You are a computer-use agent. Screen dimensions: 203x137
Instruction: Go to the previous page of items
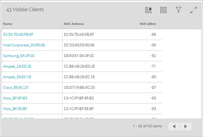pos(174,126)
